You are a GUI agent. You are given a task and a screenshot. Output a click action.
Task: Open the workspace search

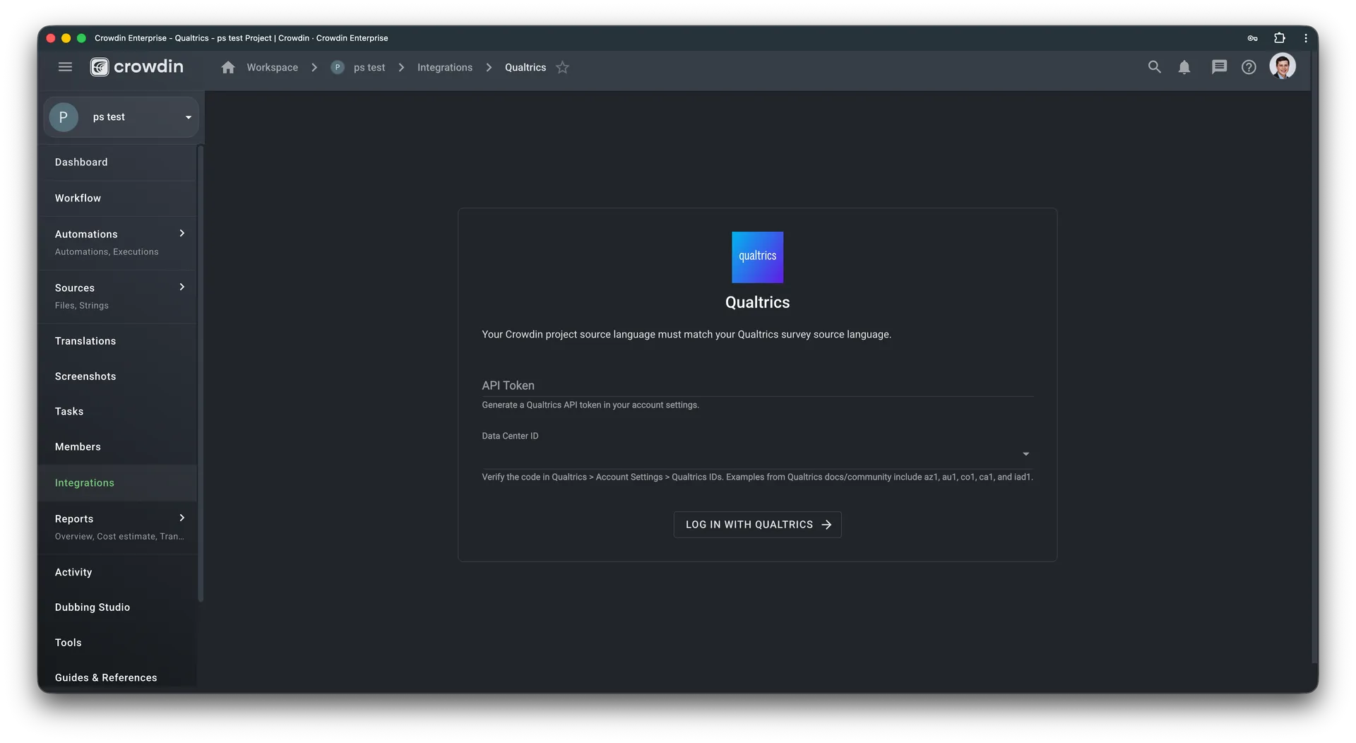tap(1154, 67)
